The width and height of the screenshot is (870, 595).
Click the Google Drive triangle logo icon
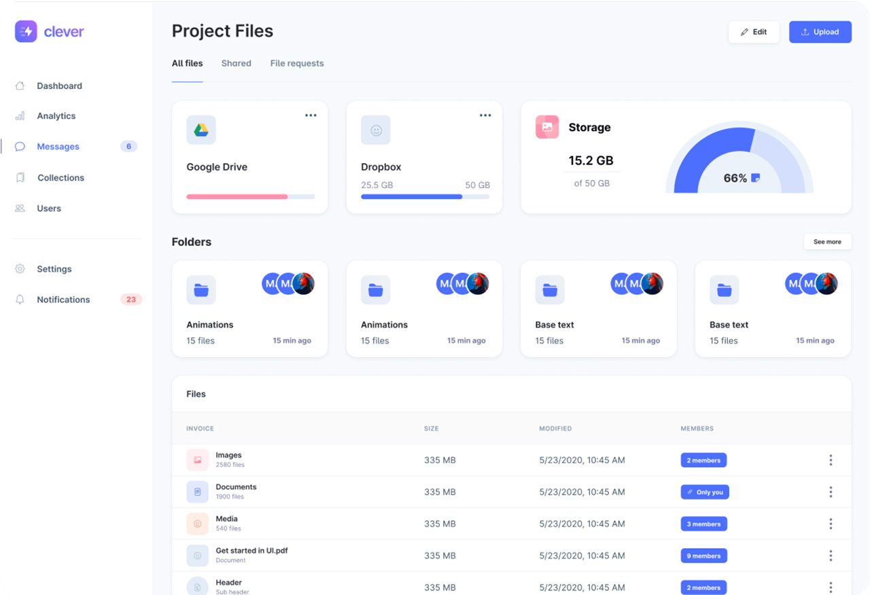(x=201, y=130)
